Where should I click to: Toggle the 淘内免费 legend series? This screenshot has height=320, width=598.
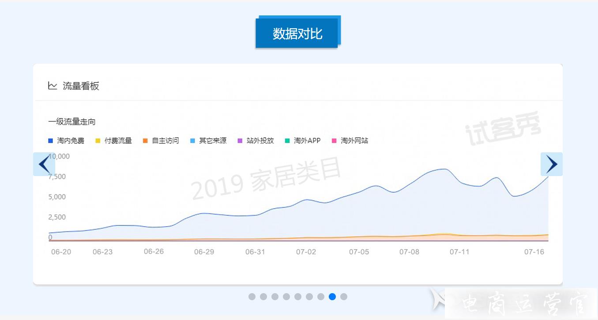pos(66,141)
